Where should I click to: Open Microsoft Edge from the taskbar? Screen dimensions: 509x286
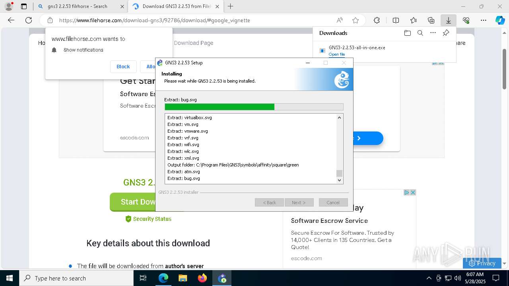point(163,278)
